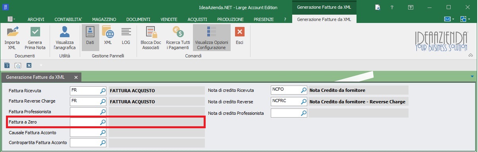Open the PRESENZE menu

[264, 19]
